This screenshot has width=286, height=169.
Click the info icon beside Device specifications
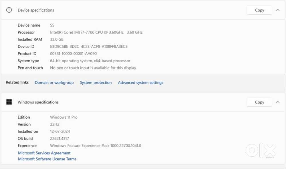[x=9, y=10]
